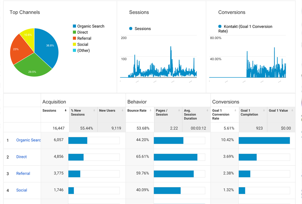Open the Organic Search channel link
Image resolution: width=302 pixels, height=204 pixels.
(28, 140)
